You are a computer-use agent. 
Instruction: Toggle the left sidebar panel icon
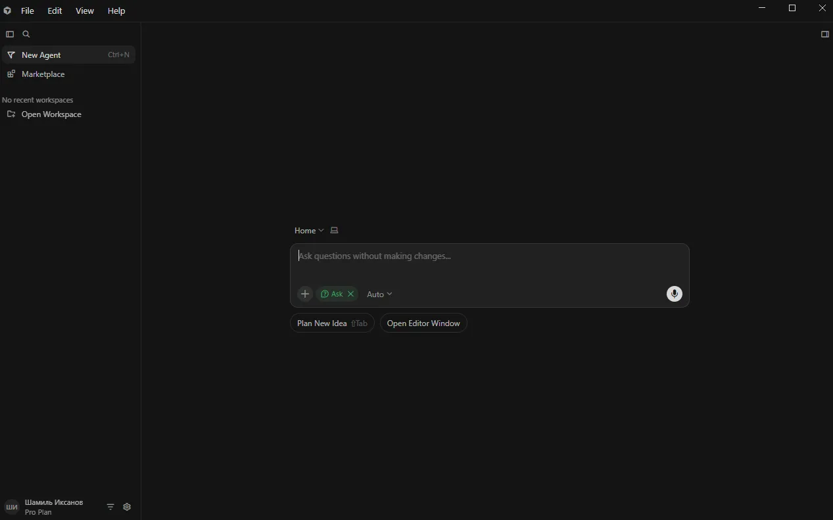coord(10,34)
